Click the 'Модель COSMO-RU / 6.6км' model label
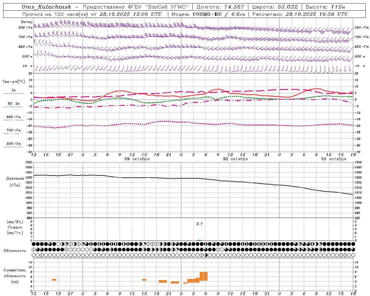 click(208, 14)
